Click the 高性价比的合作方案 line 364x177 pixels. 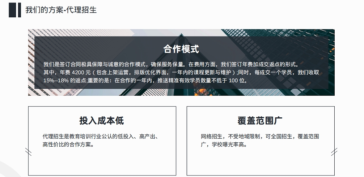68,145
